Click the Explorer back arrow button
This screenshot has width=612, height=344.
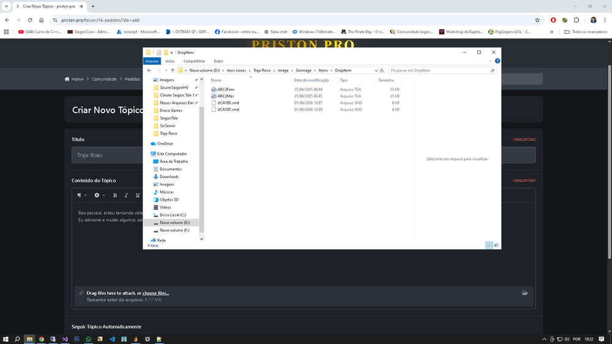click(x=149, y=70)
